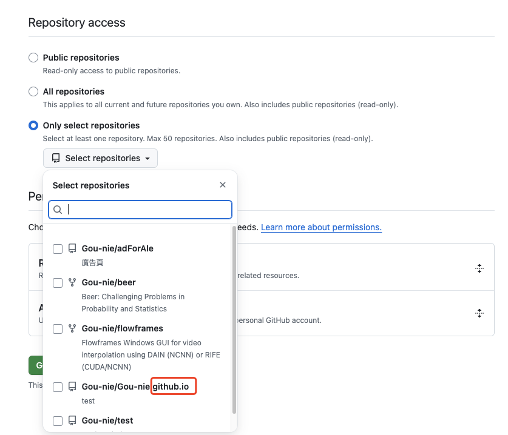Open the Select repositories dropdown button
508x435 pixels.
[100, 158]
